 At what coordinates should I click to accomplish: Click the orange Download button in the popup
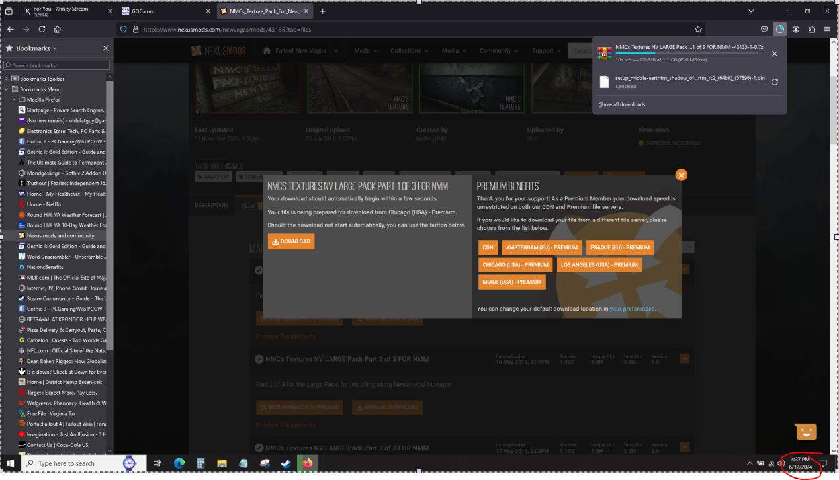[291, 241]
